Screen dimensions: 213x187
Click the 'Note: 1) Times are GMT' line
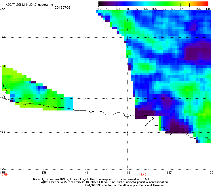pos(91,179)
